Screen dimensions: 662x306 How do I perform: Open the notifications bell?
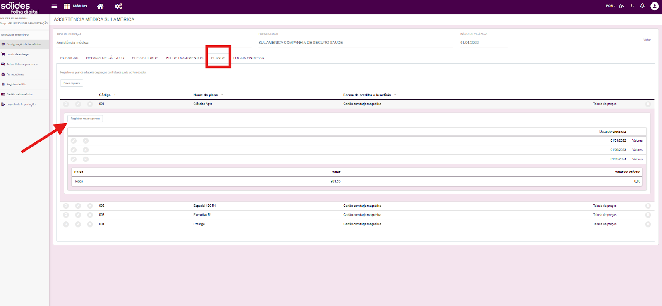pyautogui.click(x=643, y=6)
